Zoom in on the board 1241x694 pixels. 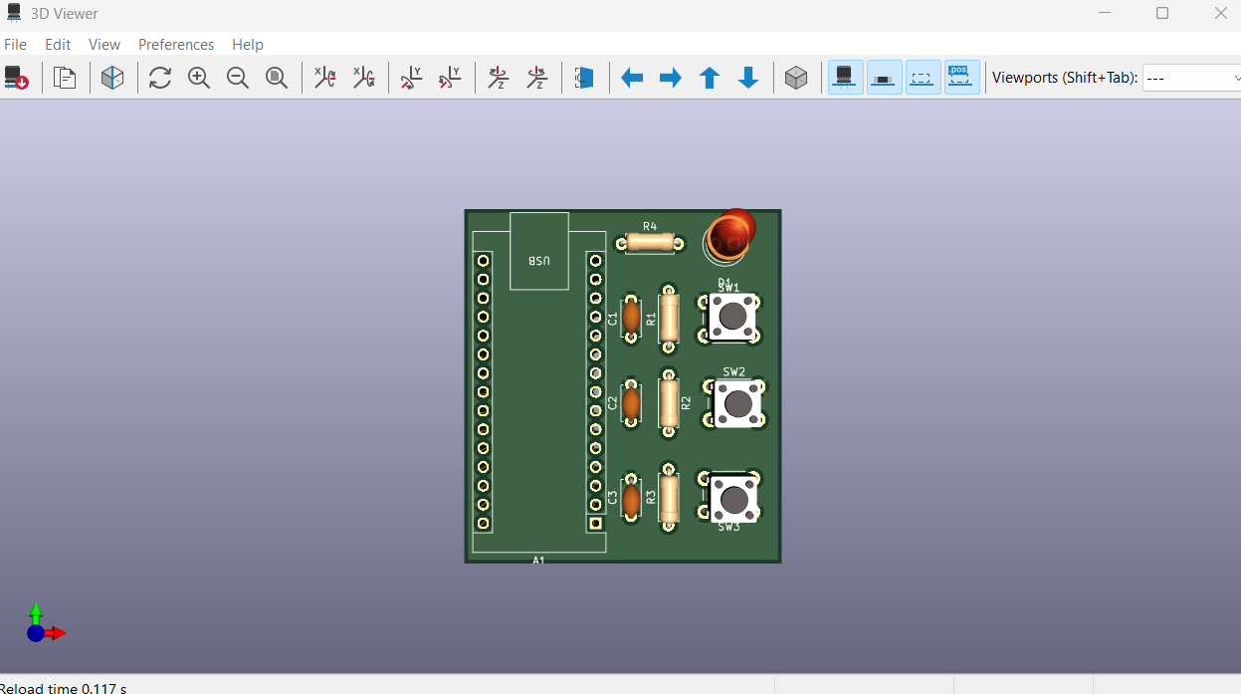(x=199, y=78)
